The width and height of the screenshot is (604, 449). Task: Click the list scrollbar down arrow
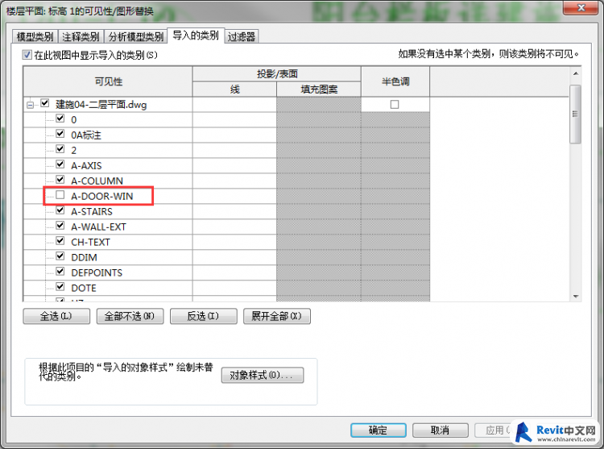point(576,296)
